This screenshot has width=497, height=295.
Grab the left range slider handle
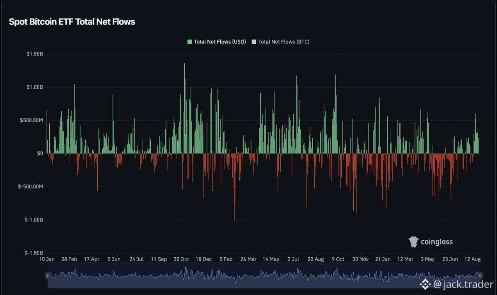(x=48, y=275)
